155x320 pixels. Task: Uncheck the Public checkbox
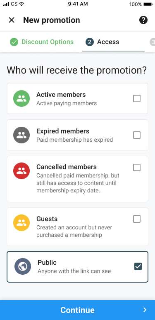tap(138, 266)
